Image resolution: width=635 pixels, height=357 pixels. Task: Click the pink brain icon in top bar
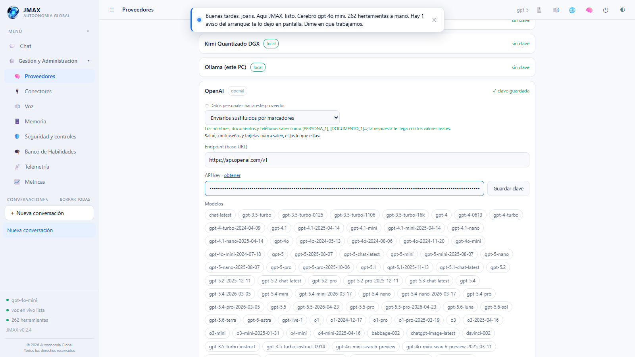click(589, 10)
